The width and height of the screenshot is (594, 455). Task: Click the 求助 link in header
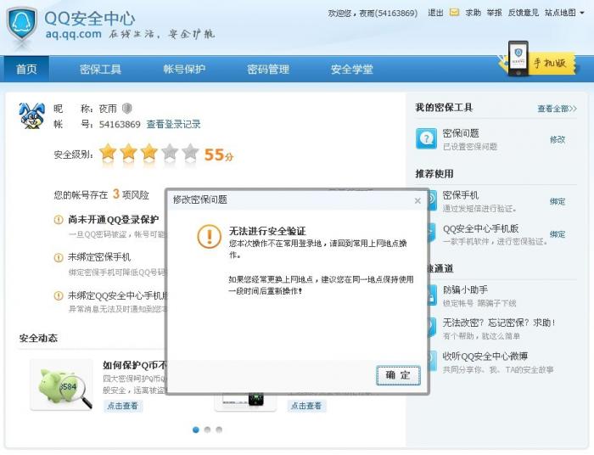(x=473, y=13)
